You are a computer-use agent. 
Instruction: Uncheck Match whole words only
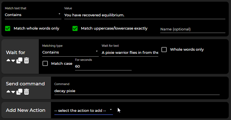tap(8, 28)
